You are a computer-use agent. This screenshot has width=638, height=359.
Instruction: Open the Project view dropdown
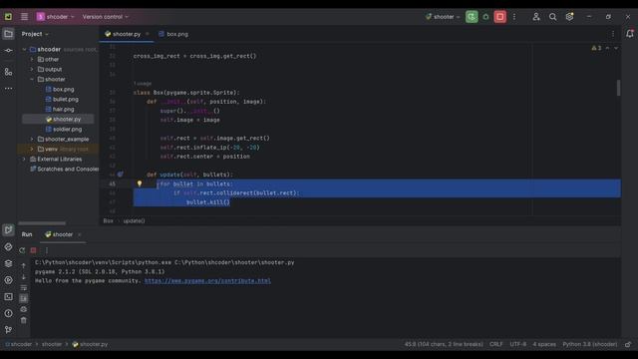pyautogui.click(x=35, y=34)
